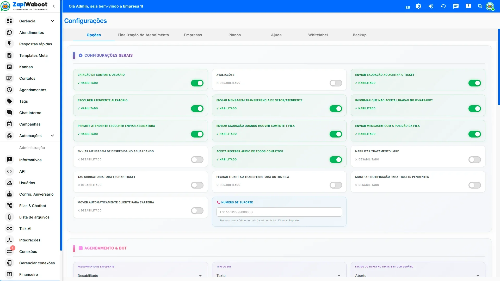
Task: Click the Contatos card icon
Action: [9, 78]
